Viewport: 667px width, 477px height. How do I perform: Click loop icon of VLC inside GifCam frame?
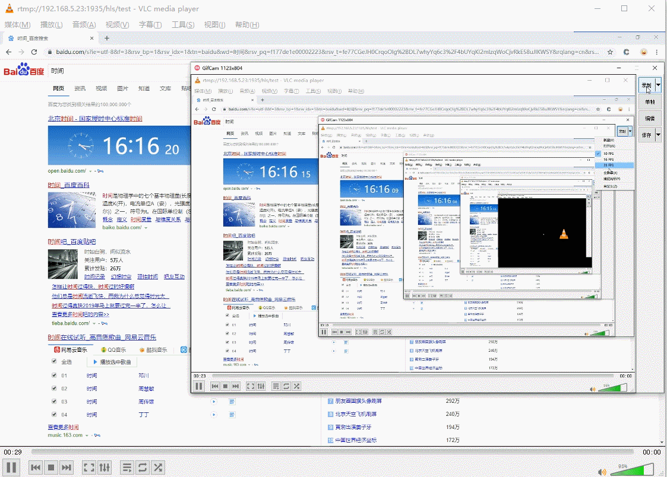[286, 386]
